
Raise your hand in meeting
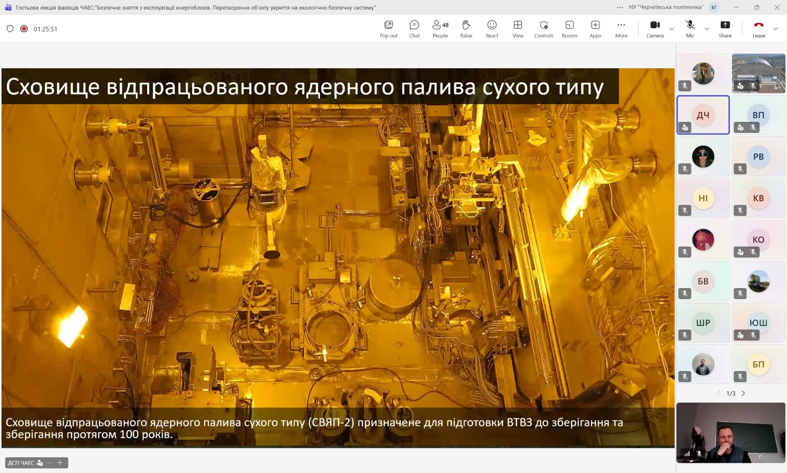click(466, 29)
